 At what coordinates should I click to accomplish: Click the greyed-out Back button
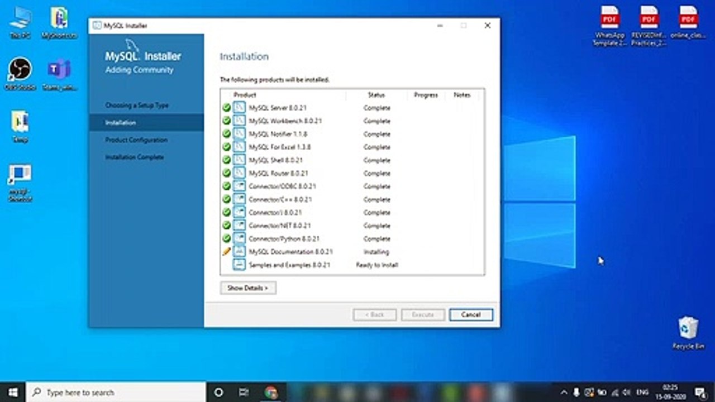tap(375, 314)
